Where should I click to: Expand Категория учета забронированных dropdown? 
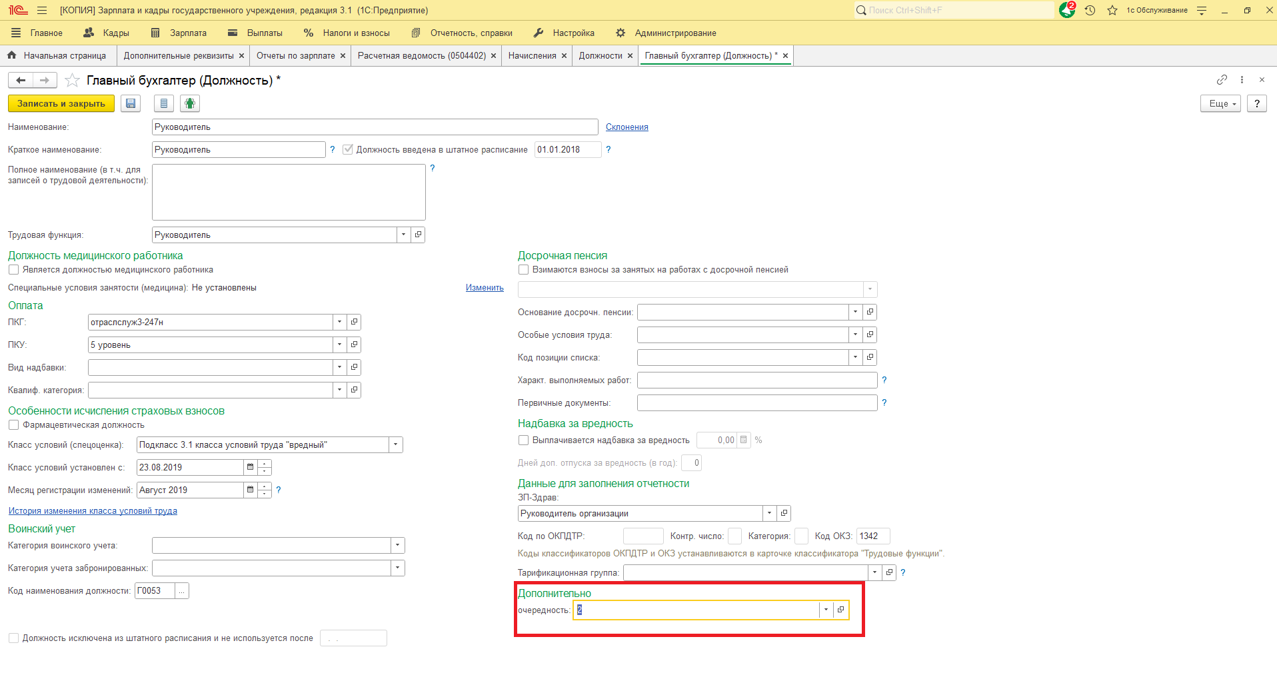pyautogui.click(x=398, y=568)
